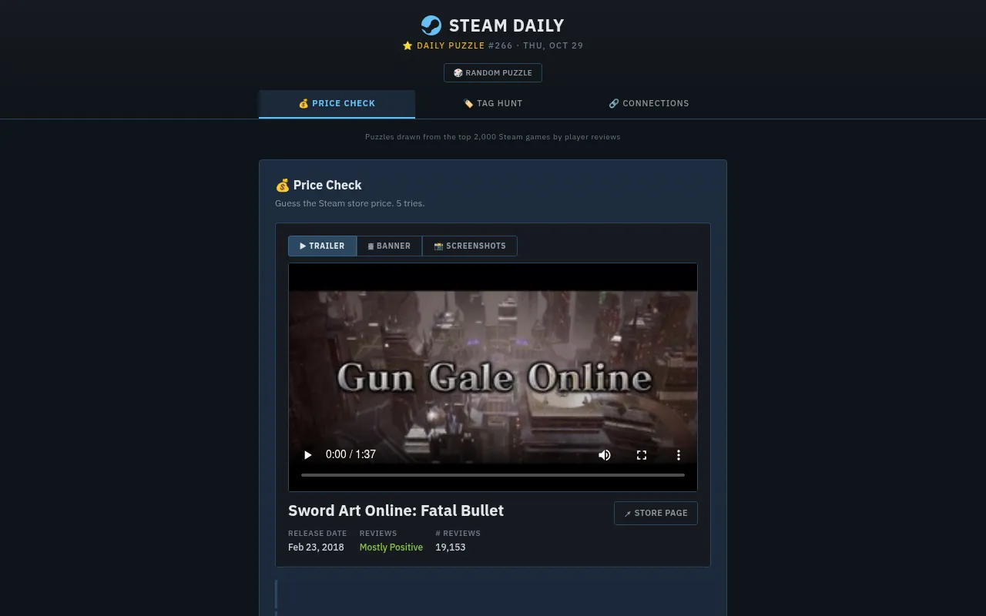Image resolution: width=986 pixels, height=616 pixels.
Task: Click the release date Feb 23, 2018
Action: (x=316, y=547)
